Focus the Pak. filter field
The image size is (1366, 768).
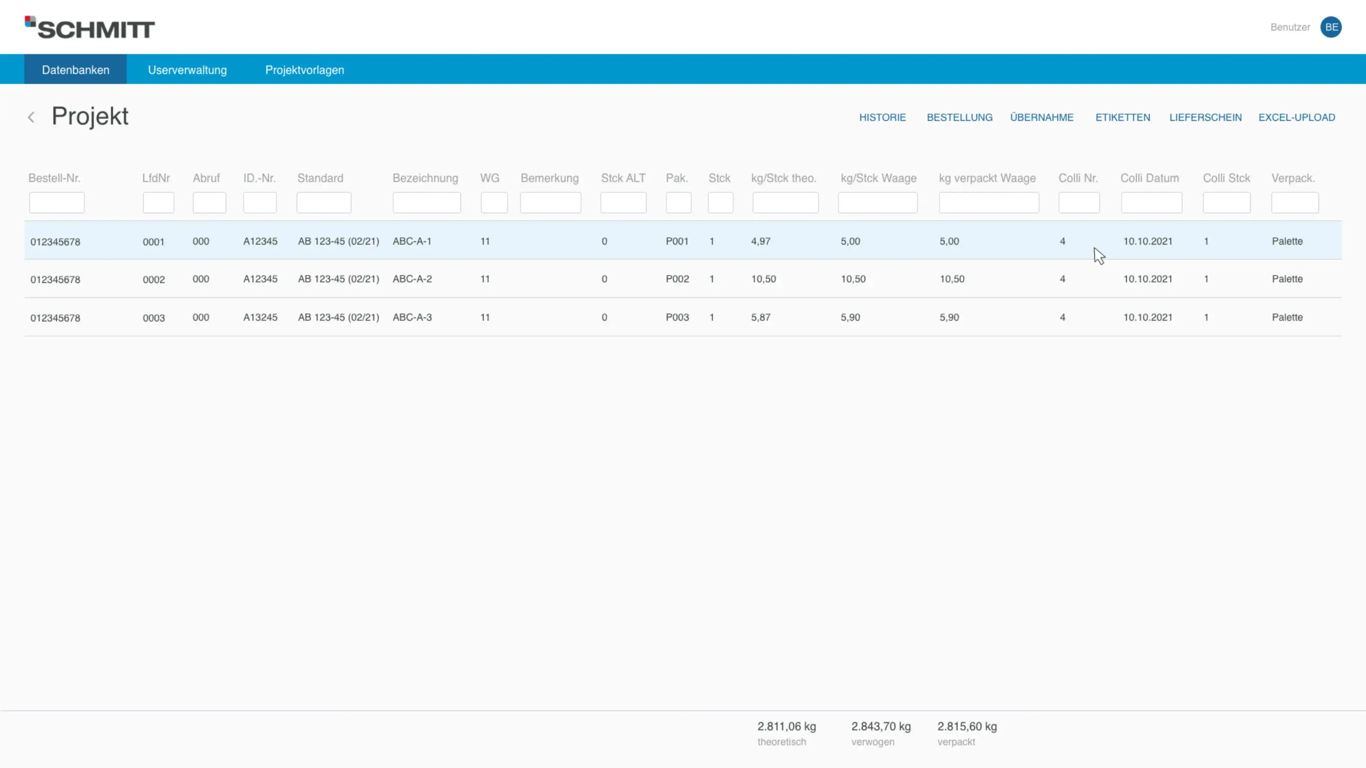pyautogui.click(x=679, y=202)
